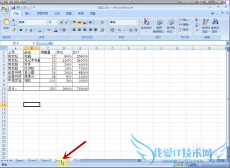This screenshot has width=230, height=168.
Task: Switch to the View ribbon tab
Action: point(92,13)
